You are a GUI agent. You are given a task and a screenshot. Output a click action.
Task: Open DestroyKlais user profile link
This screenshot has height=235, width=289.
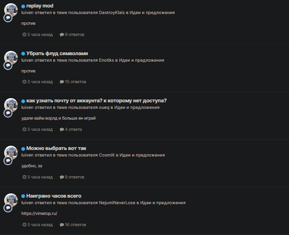click(x=112, y=13)
